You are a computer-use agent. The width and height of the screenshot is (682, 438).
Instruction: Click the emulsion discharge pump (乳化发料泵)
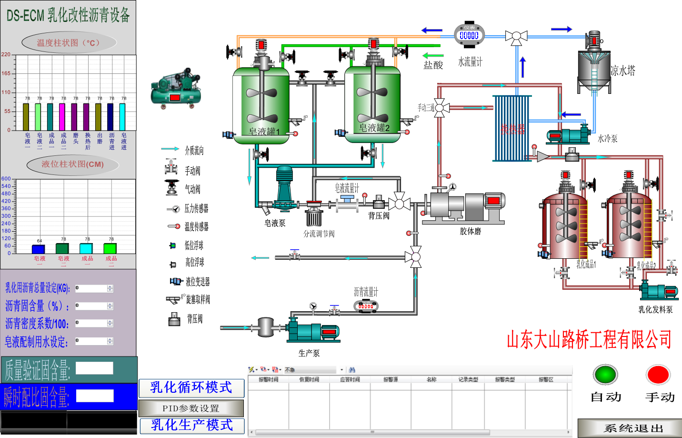(659, 289)
